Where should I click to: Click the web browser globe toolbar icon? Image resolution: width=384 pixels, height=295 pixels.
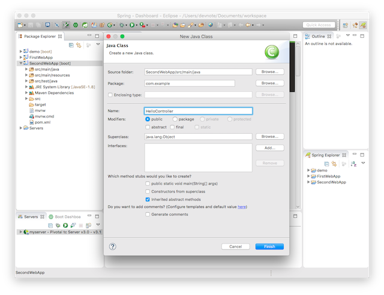(x=211, y=25)
